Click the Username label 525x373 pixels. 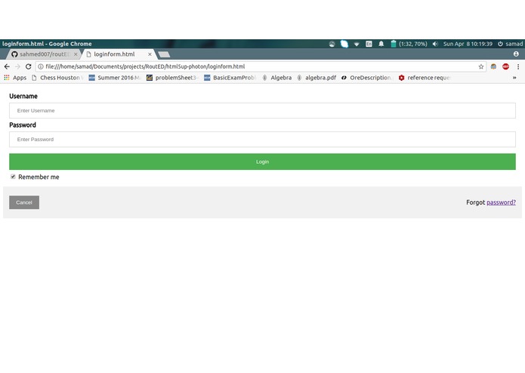(x=23, y=97)
